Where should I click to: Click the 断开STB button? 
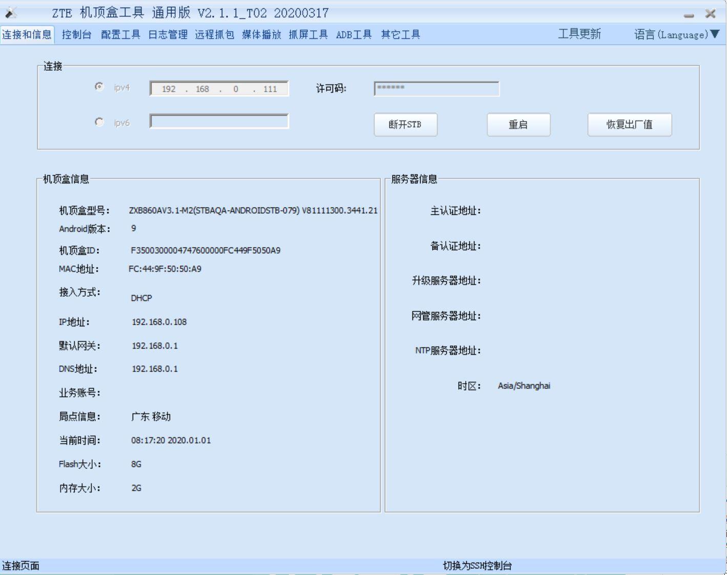coord(405,125)
